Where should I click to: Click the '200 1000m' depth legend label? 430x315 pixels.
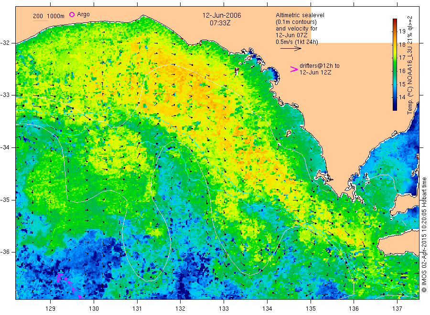coord(49,16)
